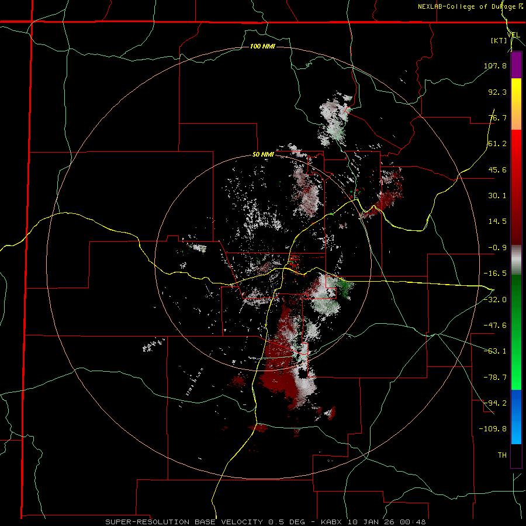Click the -109.8 velocity scale value
This screenshot has height=526, width=526.
tap(493, 429)
